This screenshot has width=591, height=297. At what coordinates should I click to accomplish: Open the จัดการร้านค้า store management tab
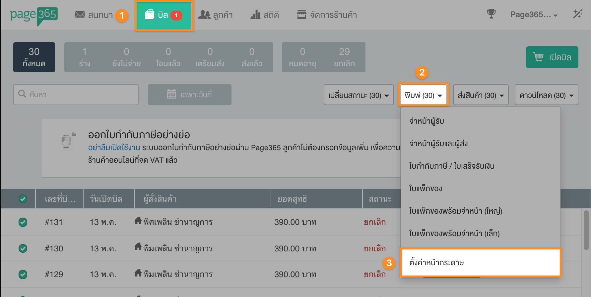(x=327, y=15)
